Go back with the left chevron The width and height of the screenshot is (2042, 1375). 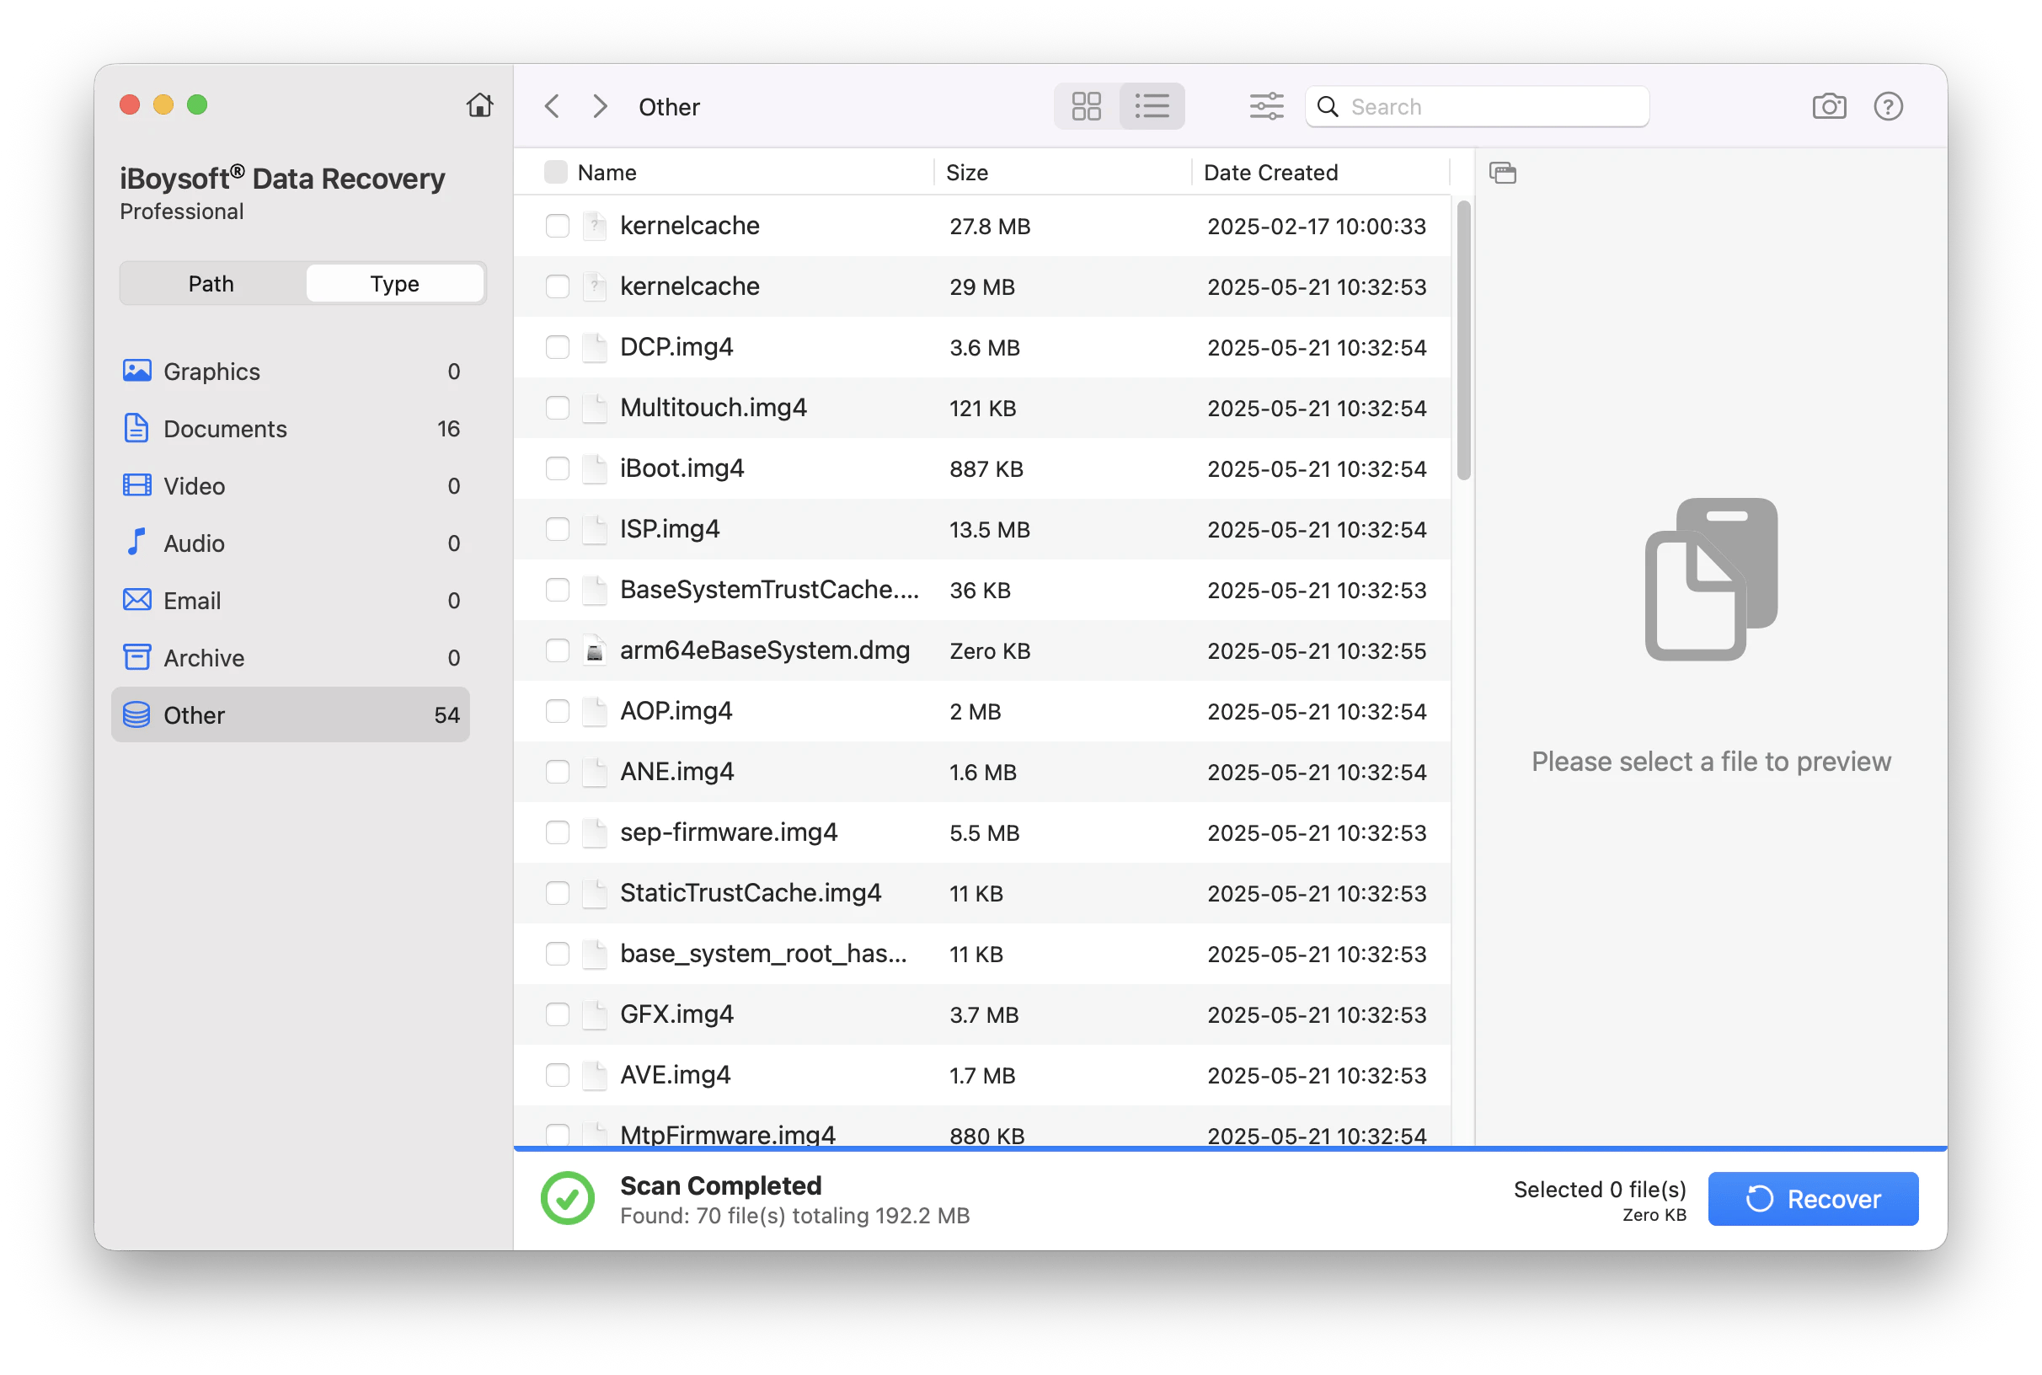pyautogui.click(x=552, y=106)
